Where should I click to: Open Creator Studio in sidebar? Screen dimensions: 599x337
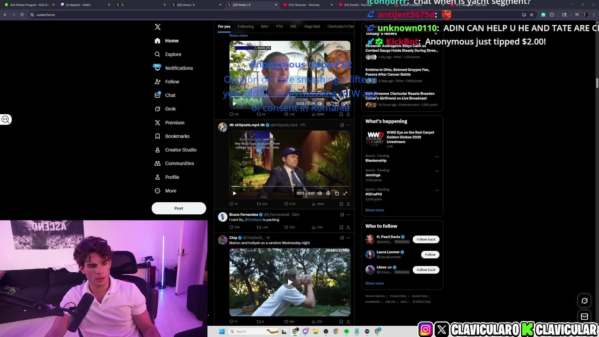coord(175,150)
